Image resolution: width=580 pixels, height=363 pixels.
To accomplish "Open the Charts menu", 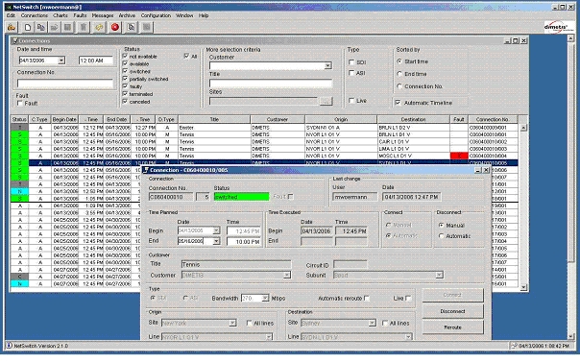I will click(60, 15).
